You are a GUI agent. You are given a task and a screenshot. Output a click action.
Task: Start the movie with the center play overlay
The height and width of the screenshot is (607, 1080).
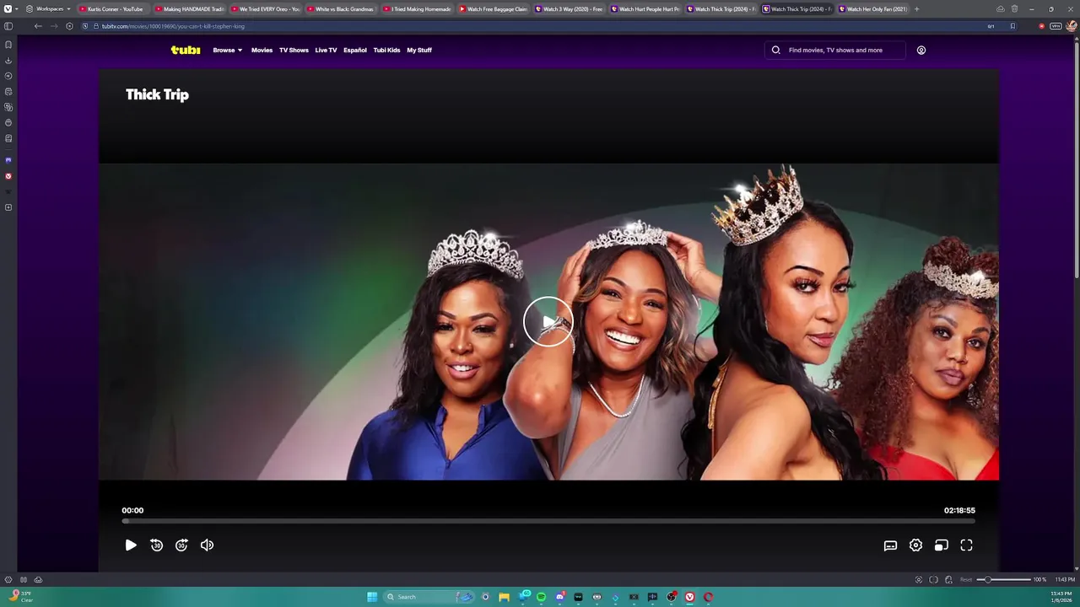[x=548, y=321]
